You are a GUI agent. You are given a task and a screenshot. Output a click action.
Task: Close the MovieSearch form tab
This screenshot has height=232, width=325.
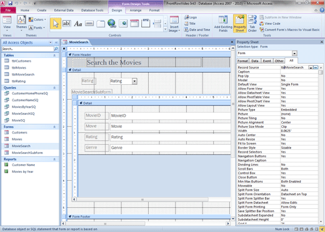coord(232,42)
